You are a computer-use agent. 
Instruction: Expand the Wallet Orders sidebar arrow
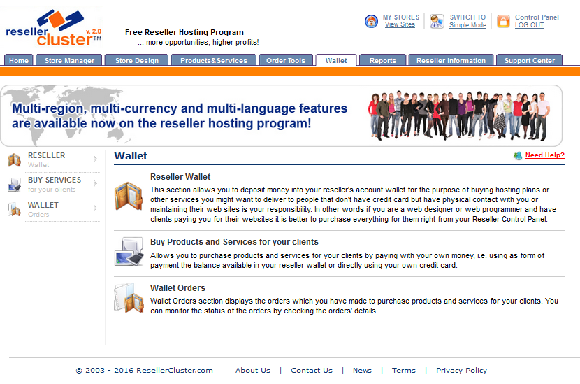(x=95, y=209)
